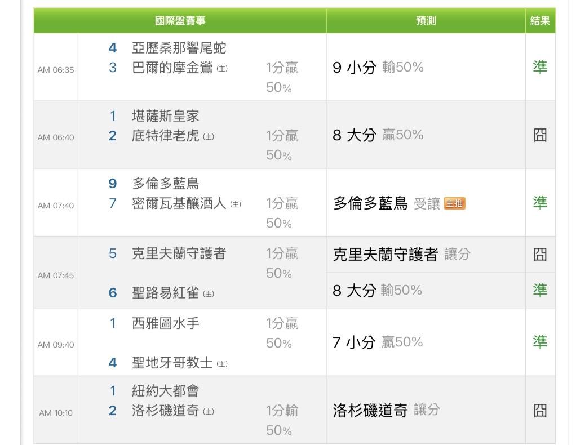Click the 結果 column header

tap(540, 21)
